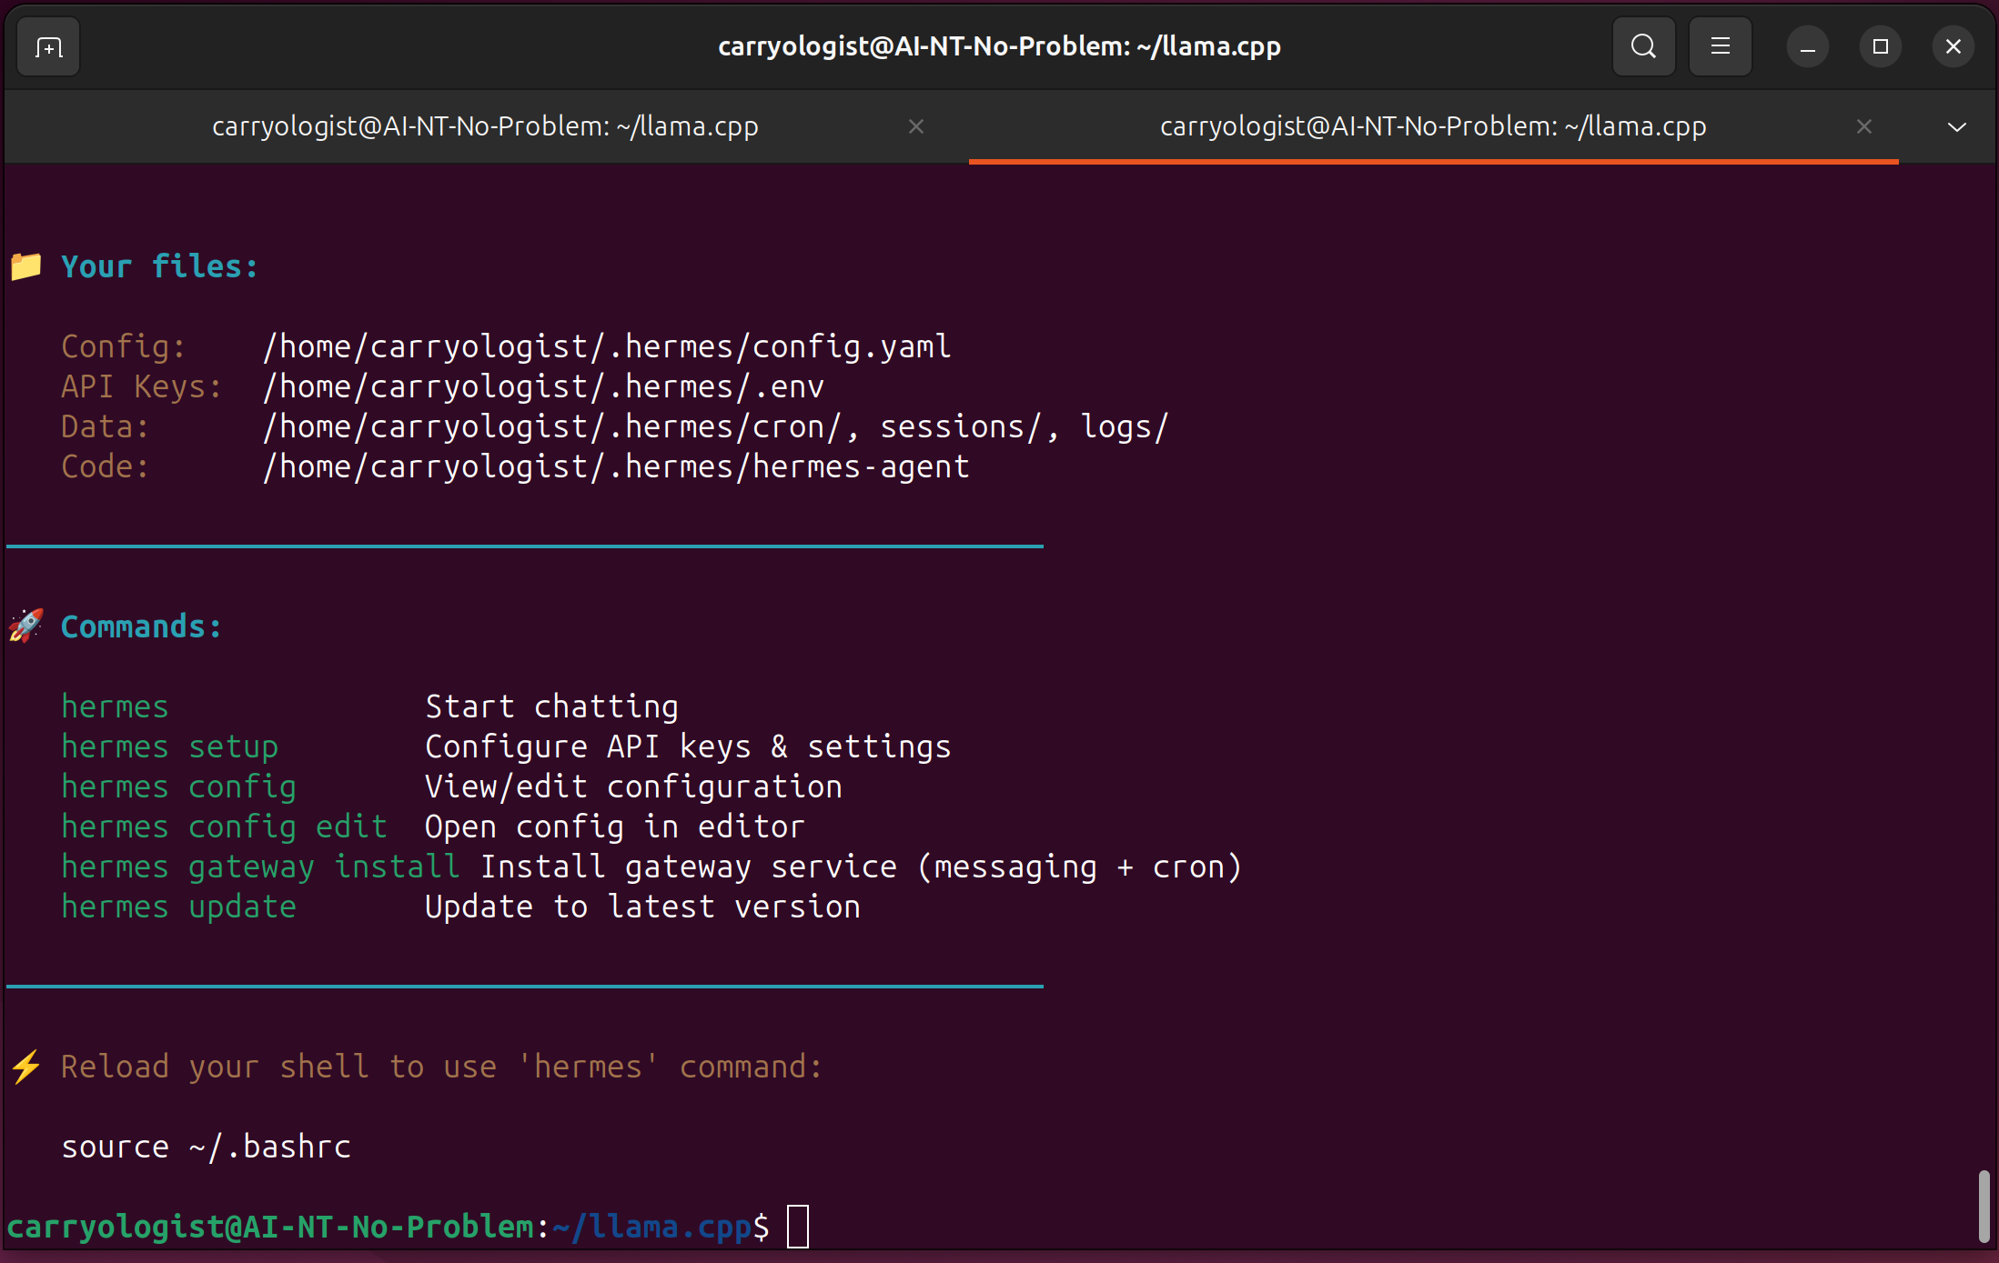
Task: Click the prompt cursor at command line
Action: pos(798,1227)
